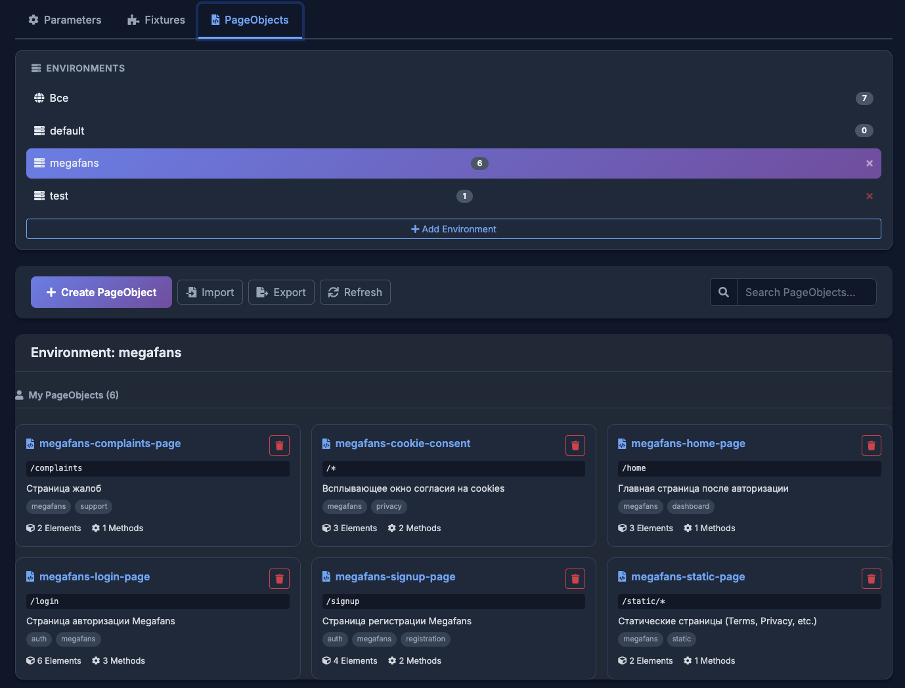The width and height of the screenshot is (905, 688).
Task: Click the Import button
Action: coord(210,292)
